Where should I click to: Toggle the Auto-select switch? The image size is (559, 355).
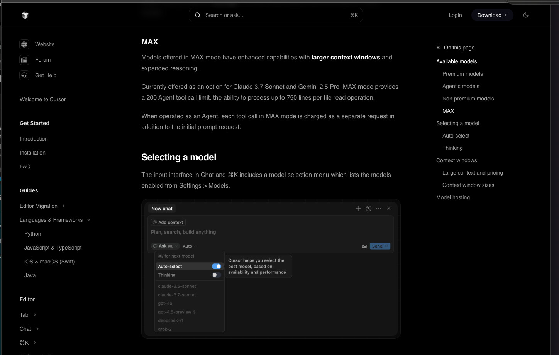(x=217, y=266)
